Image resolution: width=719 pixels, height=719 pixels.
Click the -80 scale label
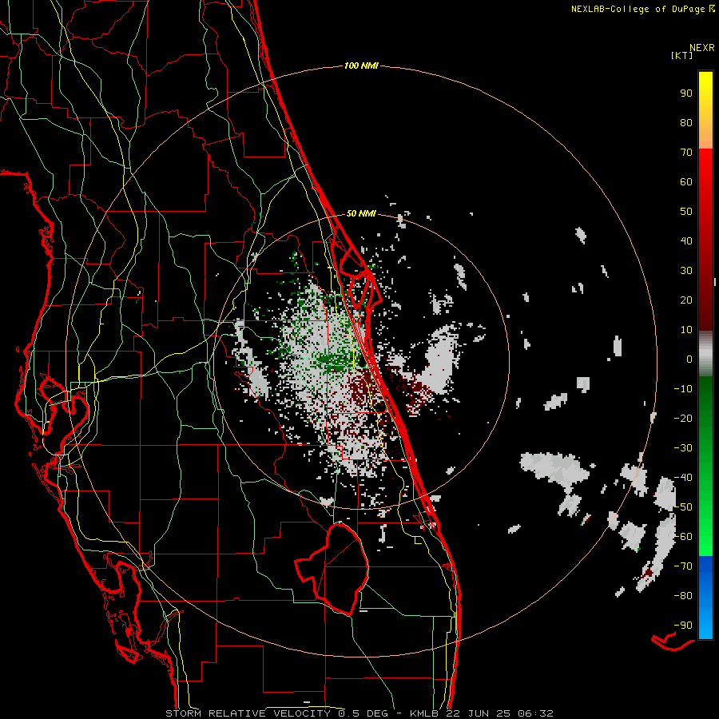683,596
